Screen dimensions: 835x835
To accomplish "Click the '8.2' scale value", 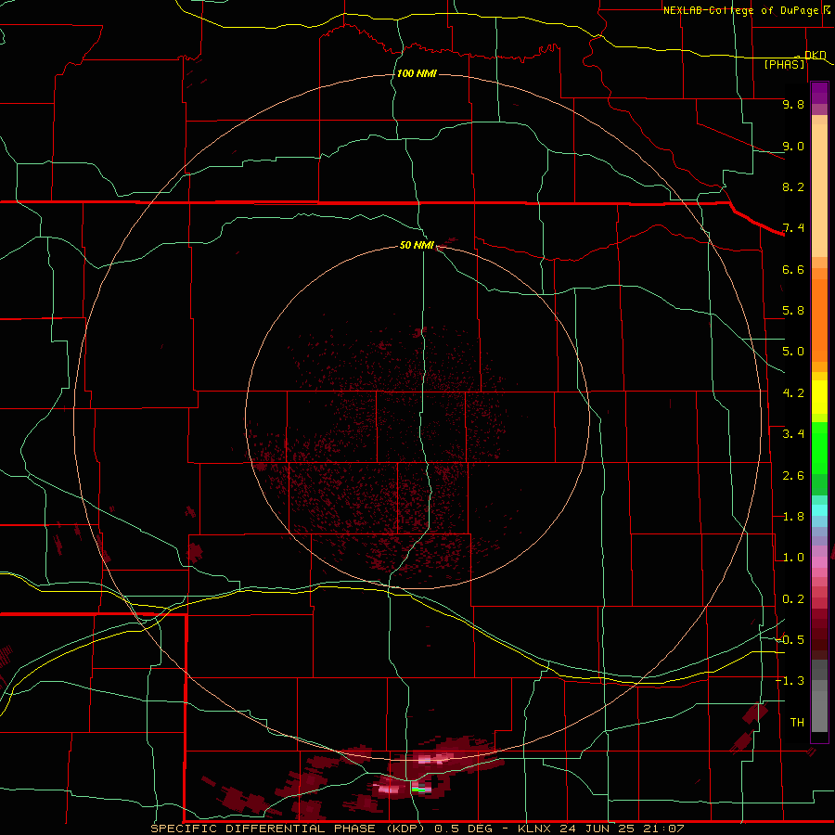I will pyautogui.click(x=793, y=186).
